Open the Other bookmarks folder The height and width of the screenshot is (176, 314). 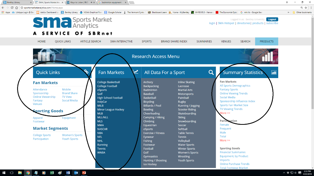302,12
